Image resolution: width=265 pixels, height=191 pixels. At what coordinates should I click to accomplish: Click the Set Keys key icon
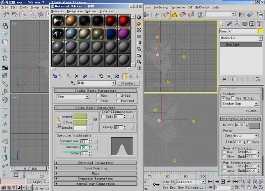(156, 184)
